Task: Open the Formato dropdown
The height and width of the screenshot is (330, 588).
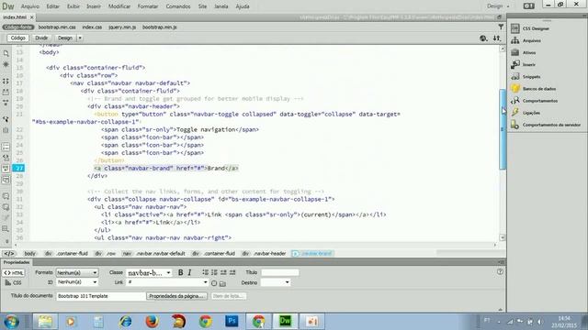Action: point(77,272)
